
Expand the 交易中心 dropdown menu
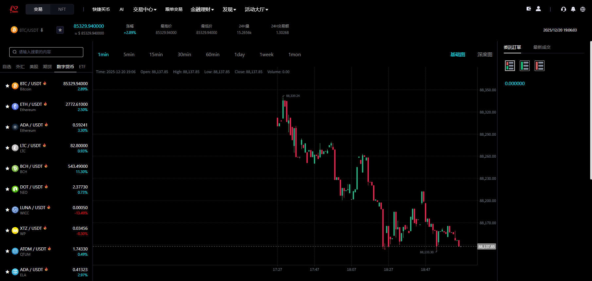coord(144,9)
